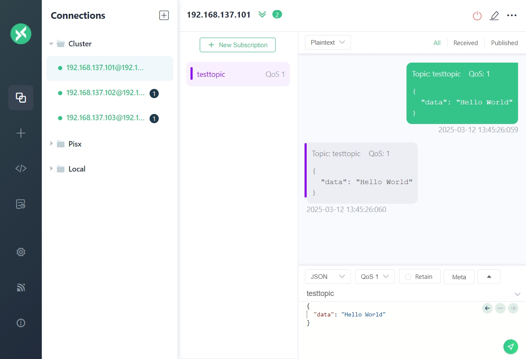
Task: Open the QoS 1 dropdown
Action: (374, 277)
